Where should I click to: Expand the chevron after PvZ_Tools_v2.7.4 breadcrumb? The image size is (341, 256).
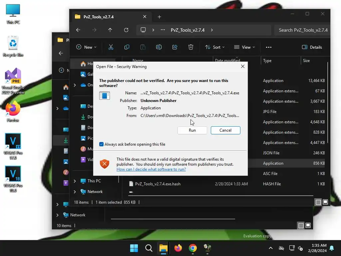212,30
